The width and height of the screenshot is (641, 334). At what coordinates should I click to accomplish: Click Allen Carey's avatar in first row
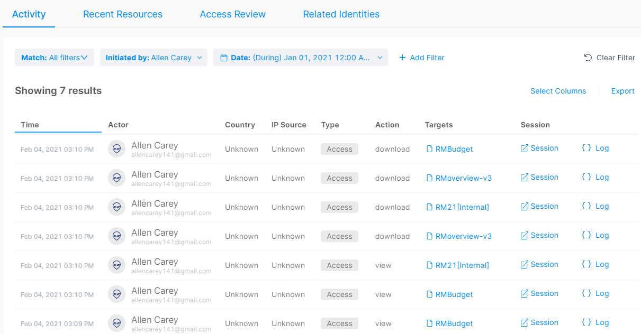tap(116, 149)
